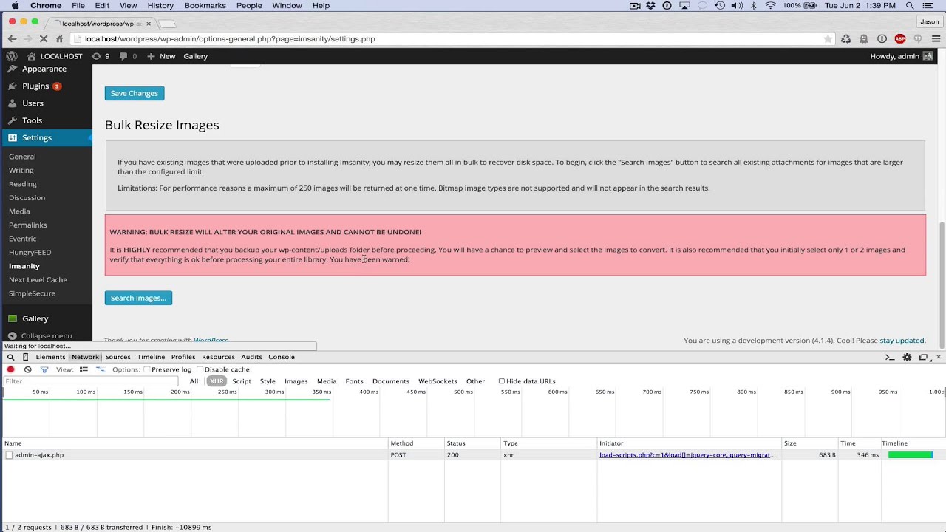Sort requests by the Status column header
Viewport: 946px width, 532px height.
(x=472, y=443)
